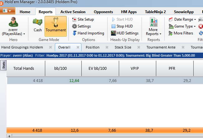203x138 pixels.
Task: Select the 29,2 PFR cell in data row
Action: (187, 81)
